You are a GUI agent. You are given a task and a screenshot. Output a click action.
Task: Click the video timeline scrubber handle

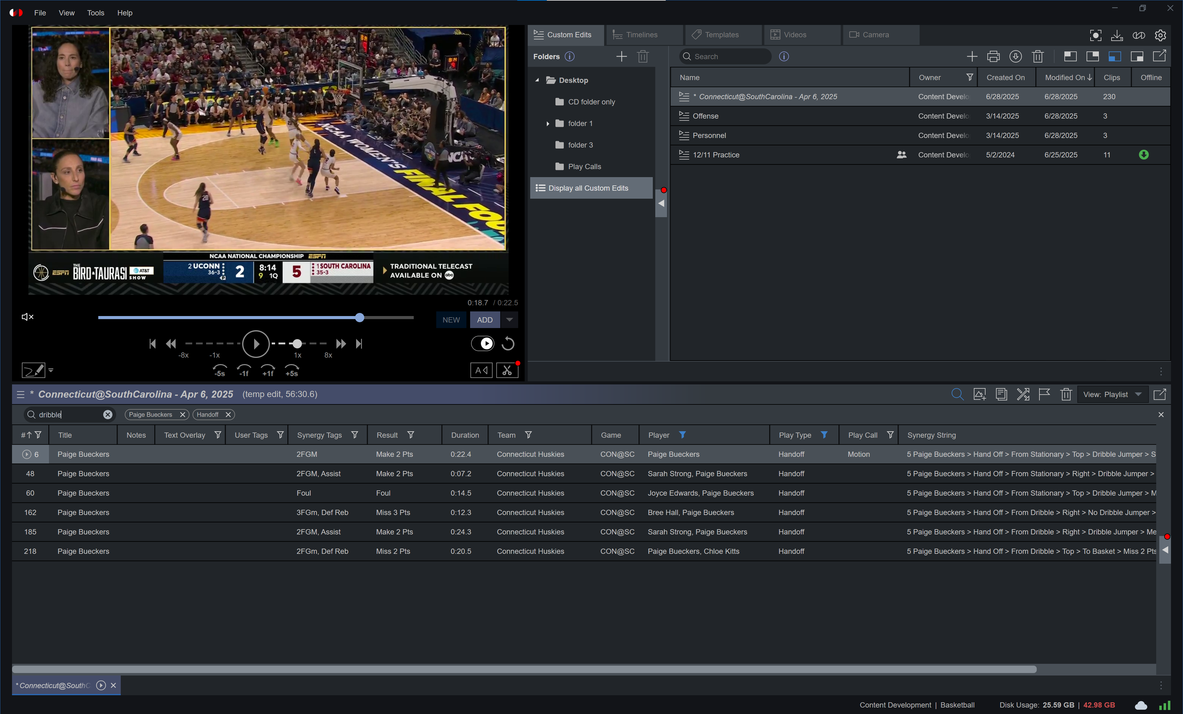pos(360,317)
